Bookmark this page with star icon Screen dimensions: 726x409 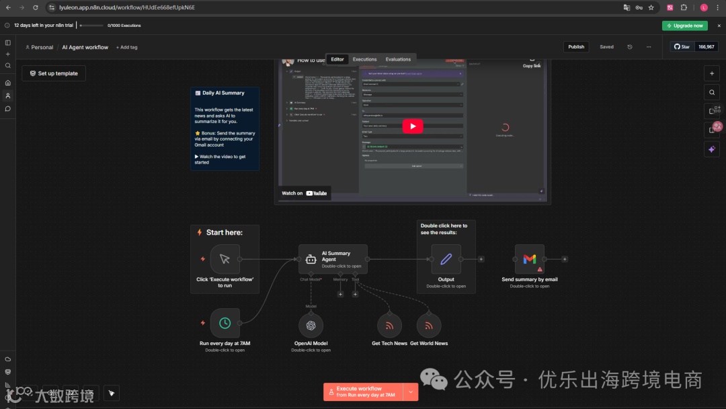(651, 7)
